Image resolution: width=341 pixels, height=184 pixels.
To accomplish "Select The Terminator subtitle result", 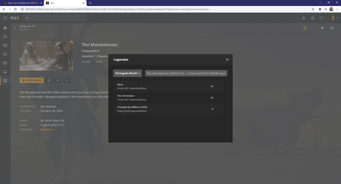I will pos(169,98).
